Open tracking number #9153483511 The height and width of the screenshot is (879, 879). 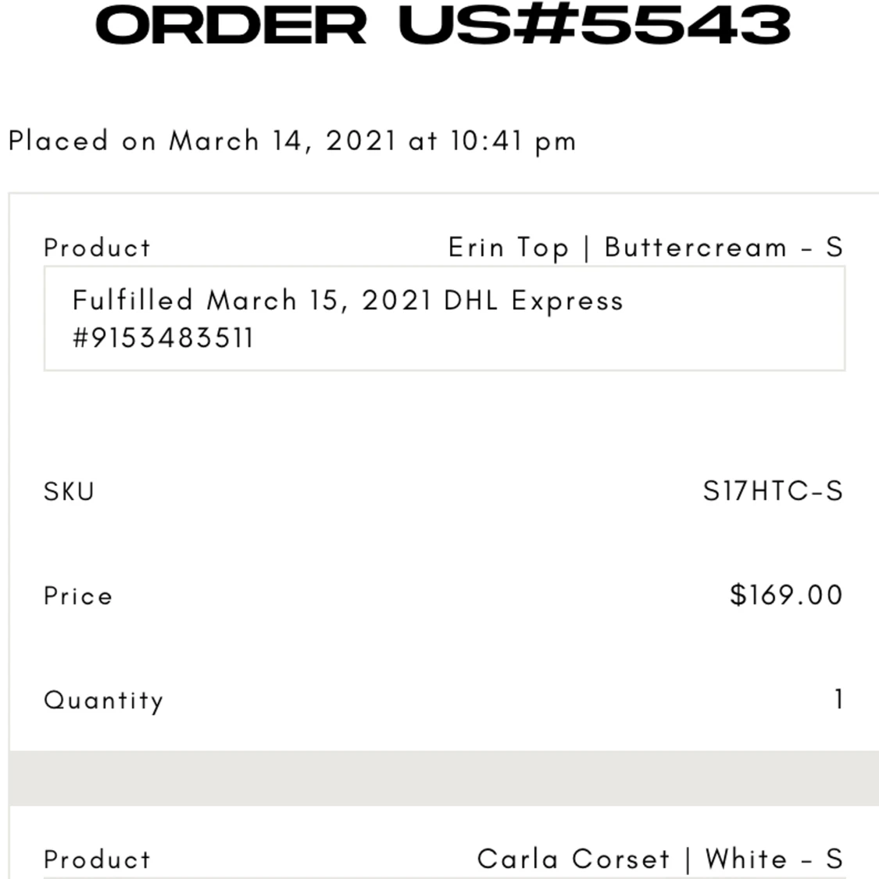click(x=163, y=338)
